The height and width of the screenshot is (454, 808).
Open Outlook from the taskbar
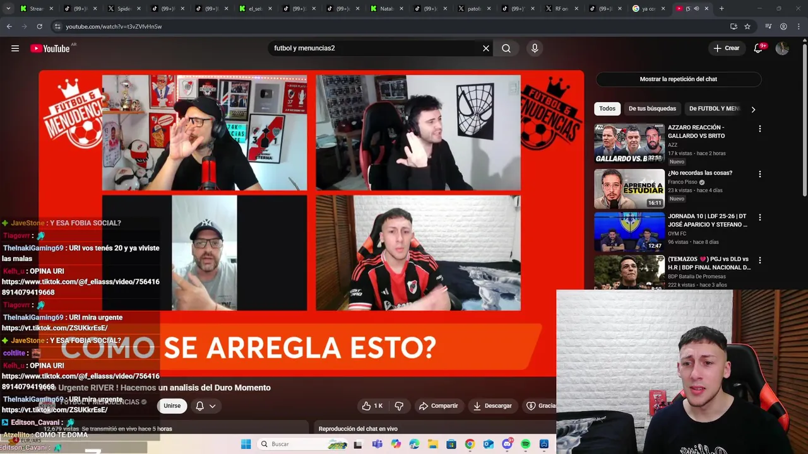[x=488, y=445]
